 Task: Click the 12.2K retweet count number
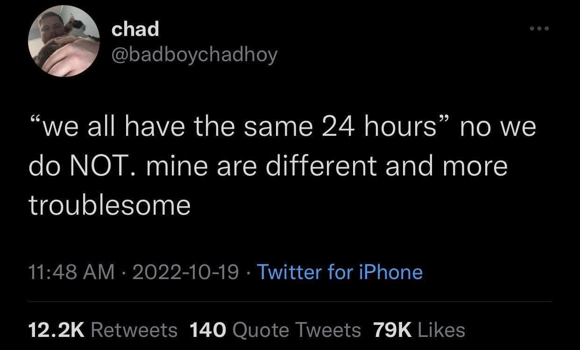click(x=56, y=330)
